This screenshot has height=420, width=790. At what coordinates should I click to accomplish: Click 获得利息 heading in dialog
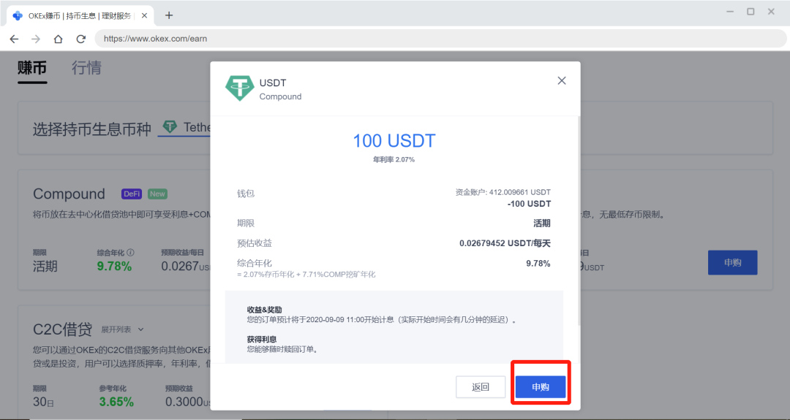pyautogui.click(x=261, y=340)
